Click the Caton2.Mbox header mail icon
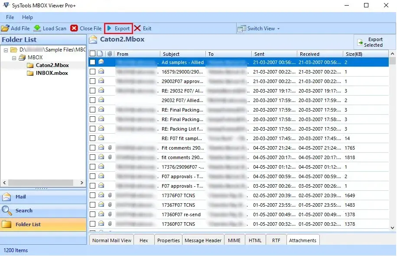This screenshot has height=256, width=397. pos(93,39)
